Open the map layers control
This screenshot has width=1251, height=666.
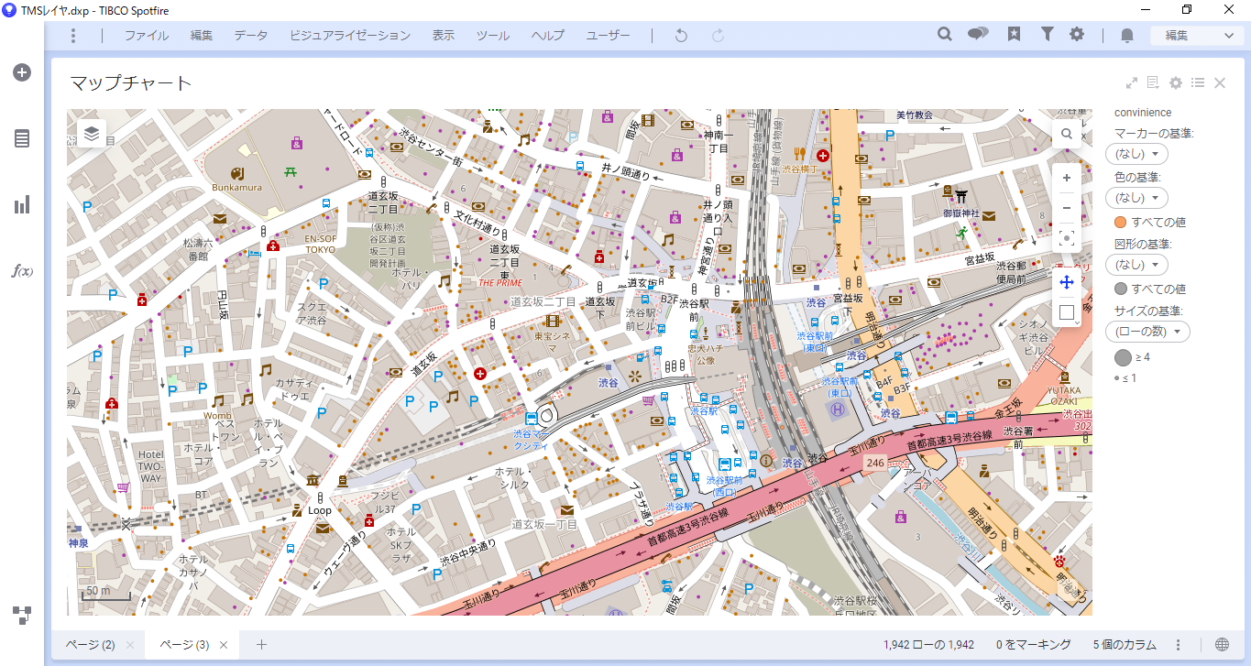pos(92,134)
